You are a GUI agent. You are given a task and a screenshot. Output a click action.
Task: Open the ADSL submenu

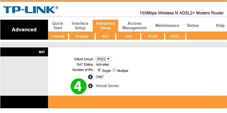point(175,36)
